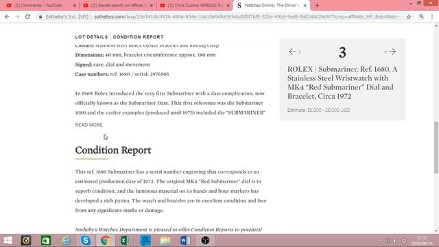The height and width of the screenshot is (247, 439).
Task: Open green spreadsheet app in taskbar
Action: click(46, 241)
